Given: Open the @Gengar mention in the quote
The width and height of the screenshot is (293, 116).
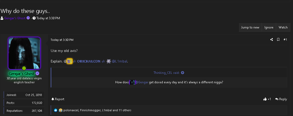Looking at the screenshot, I should [142, 82].
